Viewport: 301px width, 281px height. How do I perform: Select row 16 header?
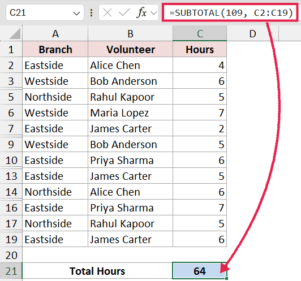(11, 207)
